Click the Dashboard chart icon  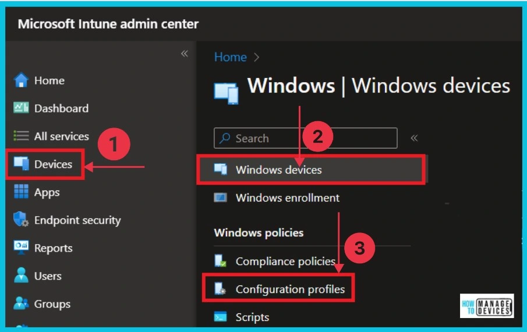pos(21,108)
